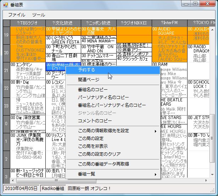Click vertical scrollbar up arrow
This screenshot has width=218, height=196.
(212, 30)
